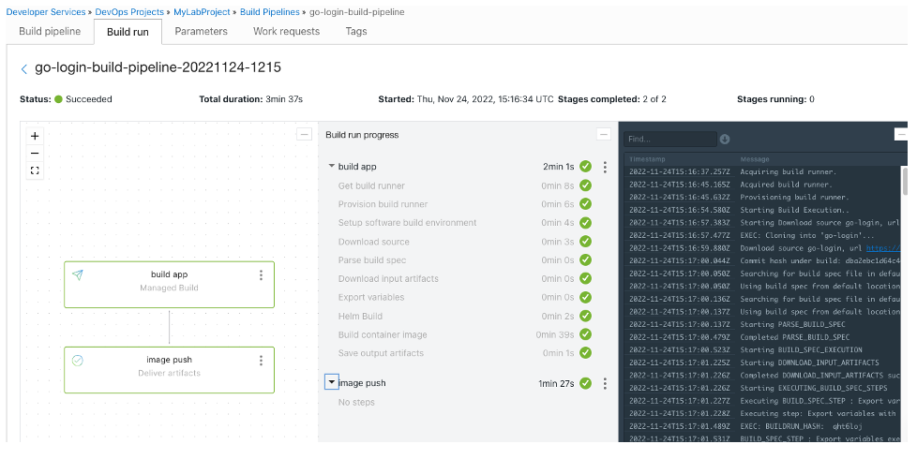Collapse the build app stage steps
The width and height of the screenshot is (917, 459).
tap(332, 166)
